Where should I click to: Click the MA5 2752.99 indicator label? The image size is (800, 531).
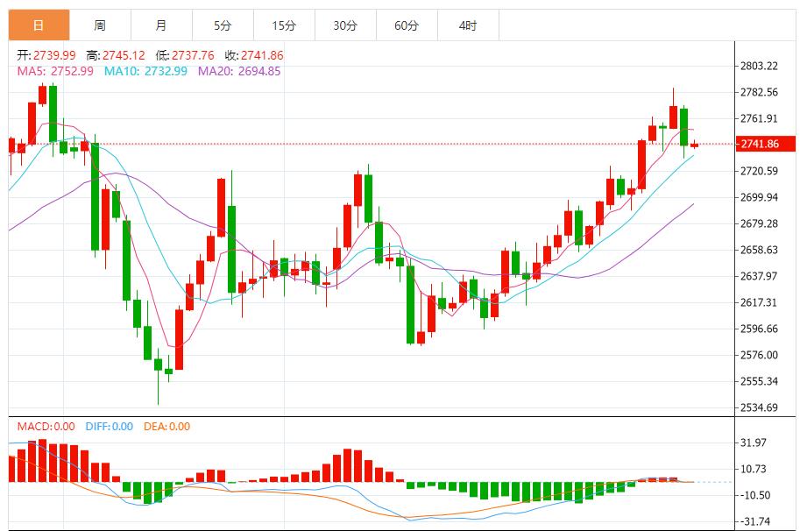click(55, 71)
